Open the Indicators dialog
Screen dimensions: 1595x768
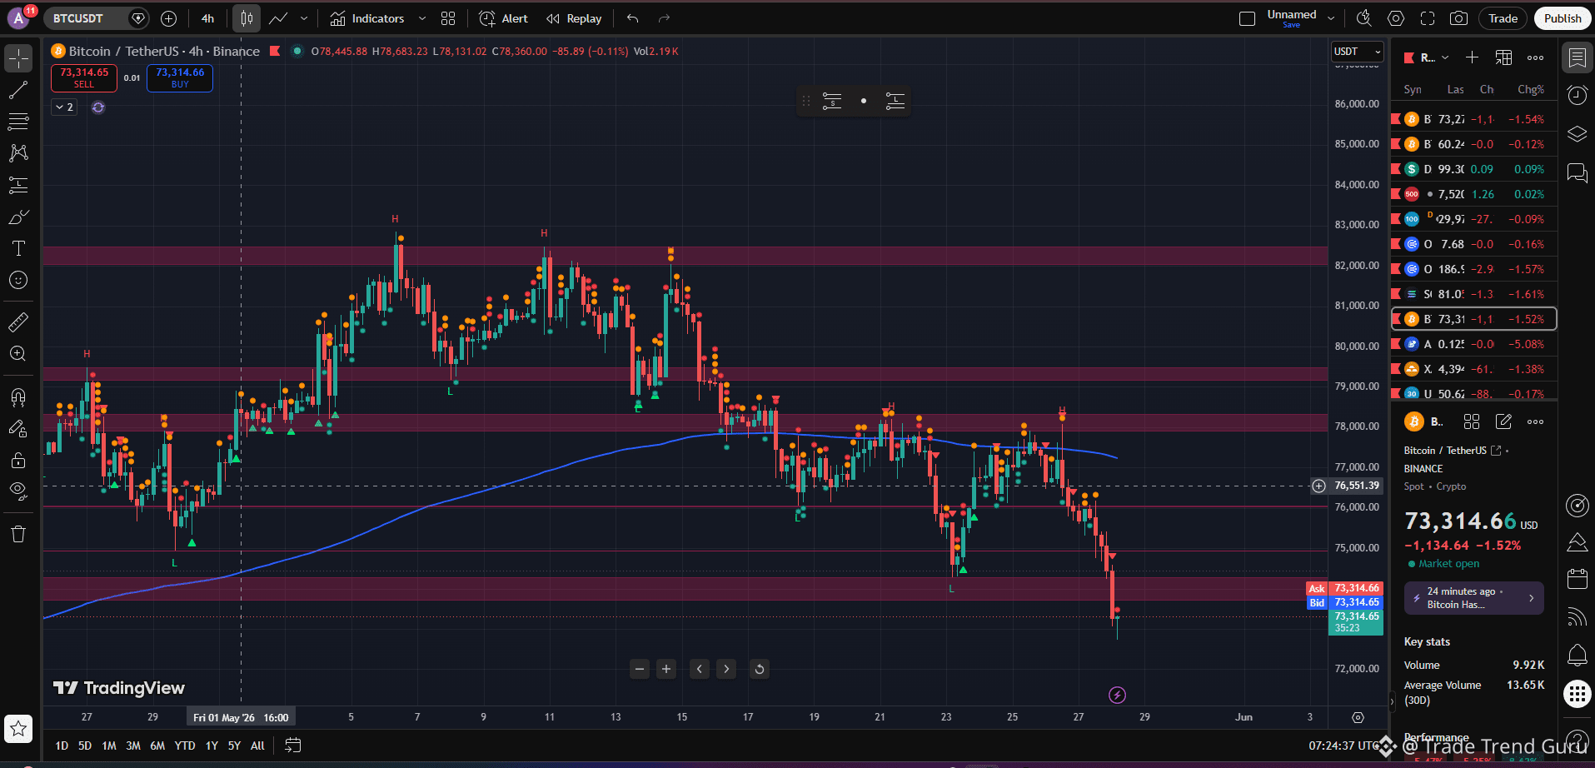367,18
